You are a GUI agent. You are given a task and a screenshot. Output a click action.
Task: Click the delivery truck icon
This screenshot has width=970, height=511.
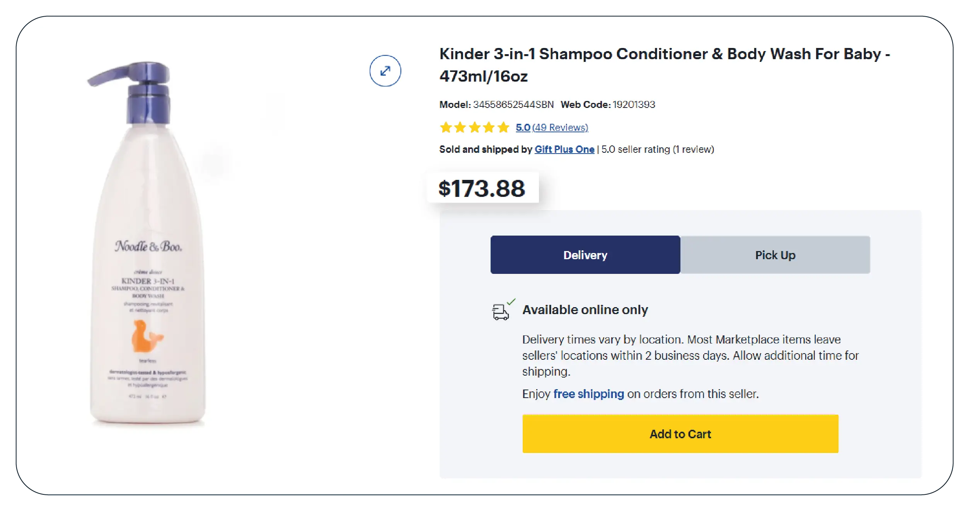[x=501, y=311]
